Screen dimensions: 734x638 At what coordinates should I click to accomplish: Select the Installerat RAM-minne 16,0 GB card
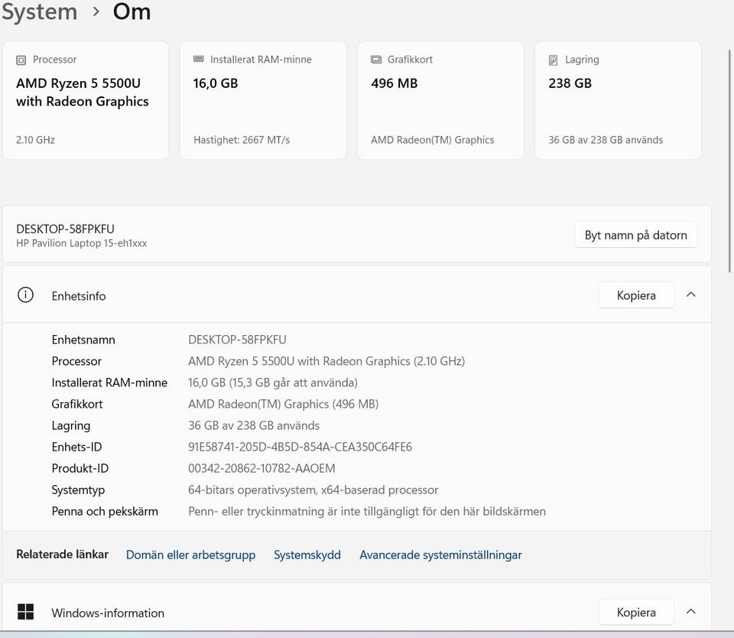(x=263, y=100)
